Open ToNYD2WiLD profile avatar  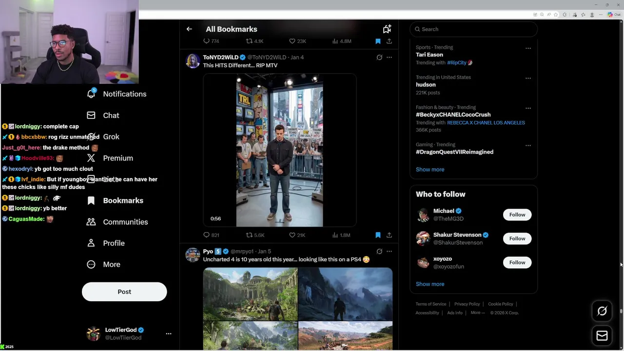193,60
